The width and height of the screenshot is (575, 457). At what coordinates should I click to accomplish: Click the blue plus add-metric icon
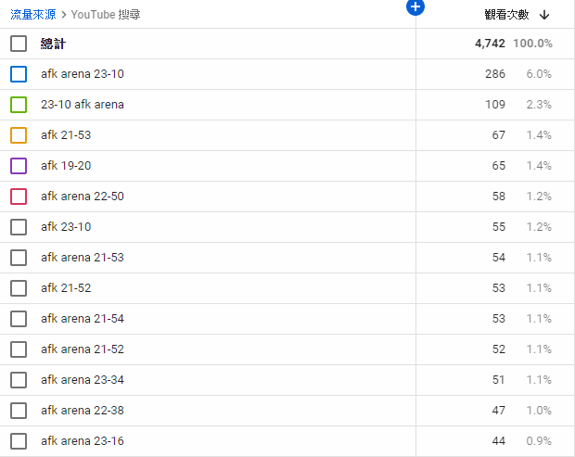[x=415, y=7]
